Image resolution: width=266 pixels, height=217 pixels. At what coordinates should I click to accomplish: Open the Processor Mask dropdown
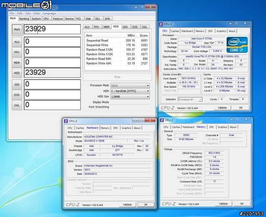[x=130, y=85]
